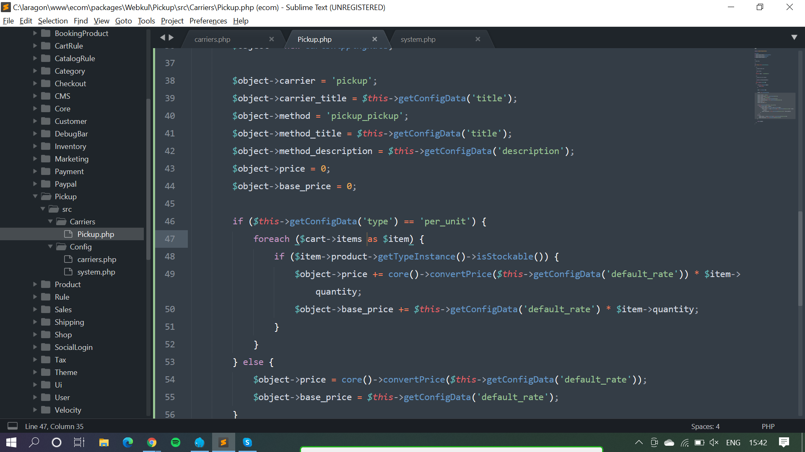This screenshot has width=805, height=452.
Task: Collapse the src folder
Action: click(x=43, y=209)
